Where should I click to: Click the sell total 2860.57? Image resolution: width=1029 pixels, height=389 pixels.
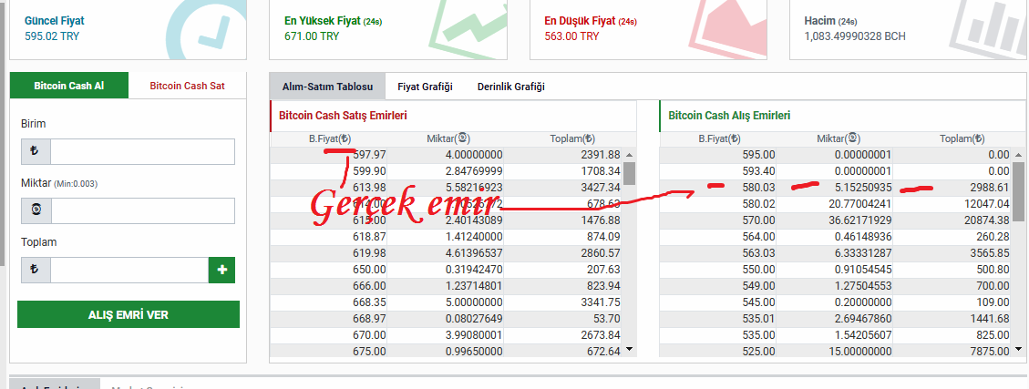(601, 252)
